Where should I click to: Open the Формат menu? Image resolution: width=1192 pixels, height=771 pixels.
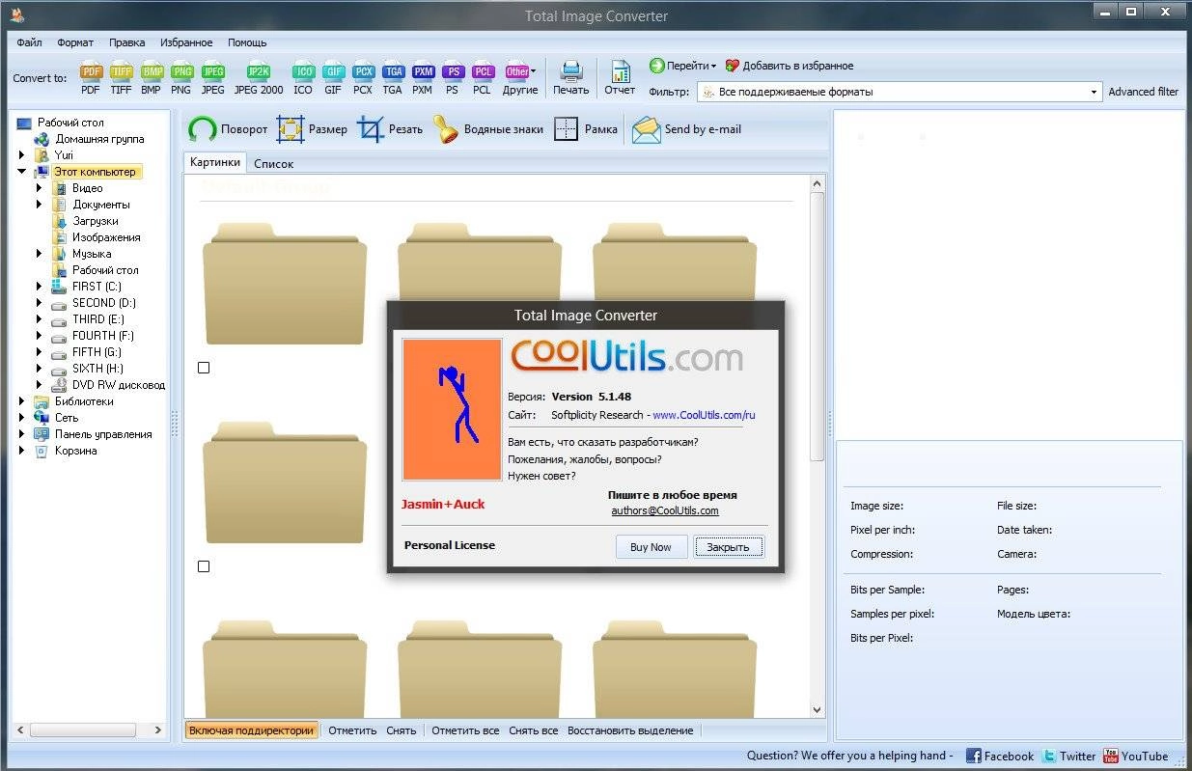pyautogui.click(x=75, y=42)
